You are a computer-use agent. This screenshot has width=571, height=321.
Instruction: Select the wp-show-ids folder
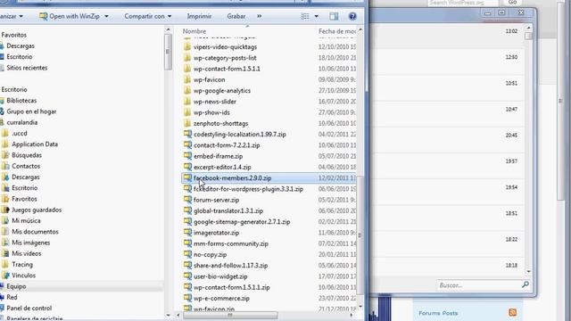tap(211, 112)
